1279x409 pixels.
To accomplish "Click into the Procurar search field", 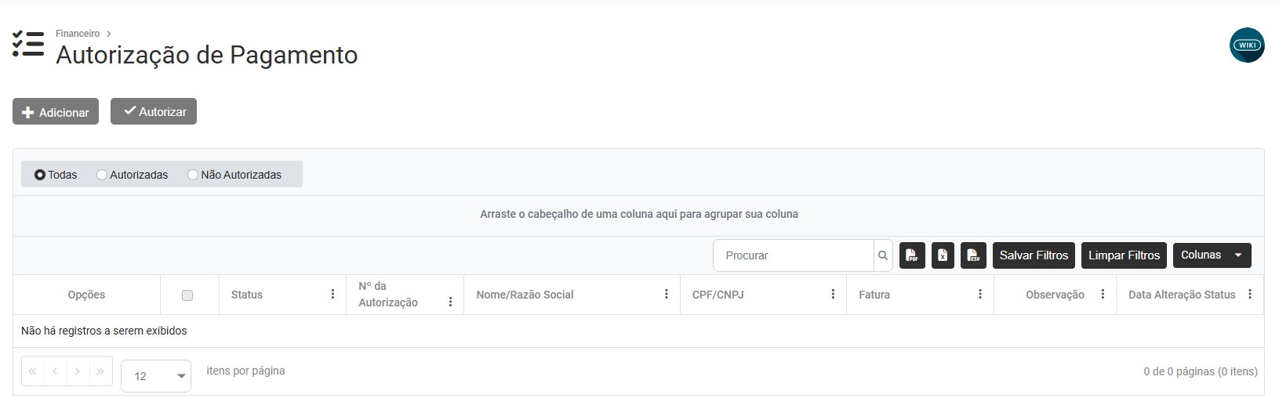I will (x=792, y=255).
